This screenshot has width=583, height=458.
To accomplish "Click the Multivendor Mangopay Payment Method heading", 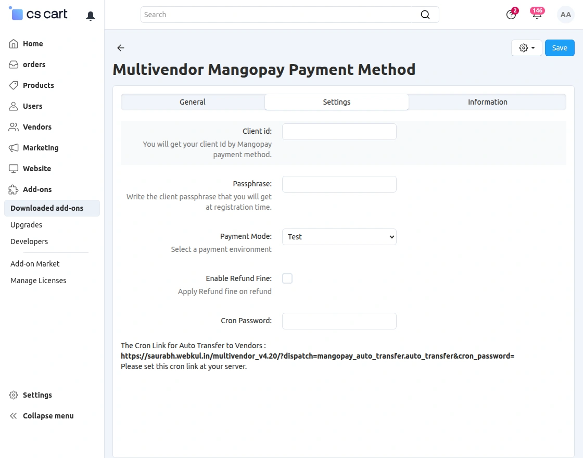I will click(x=264, y=70).
